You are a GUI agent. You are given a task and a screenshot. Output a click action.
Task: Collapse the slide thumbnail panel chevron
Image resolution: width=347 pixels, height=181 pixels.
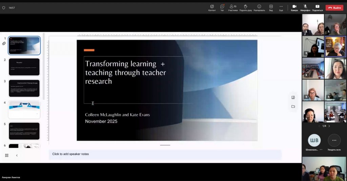pyautogui.click(x=17, y=155)
